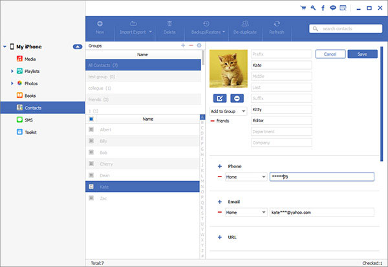Screen dimensions: 388x267
Task: Open the Add to Group dropdown
Action: [x=228, y=111]
